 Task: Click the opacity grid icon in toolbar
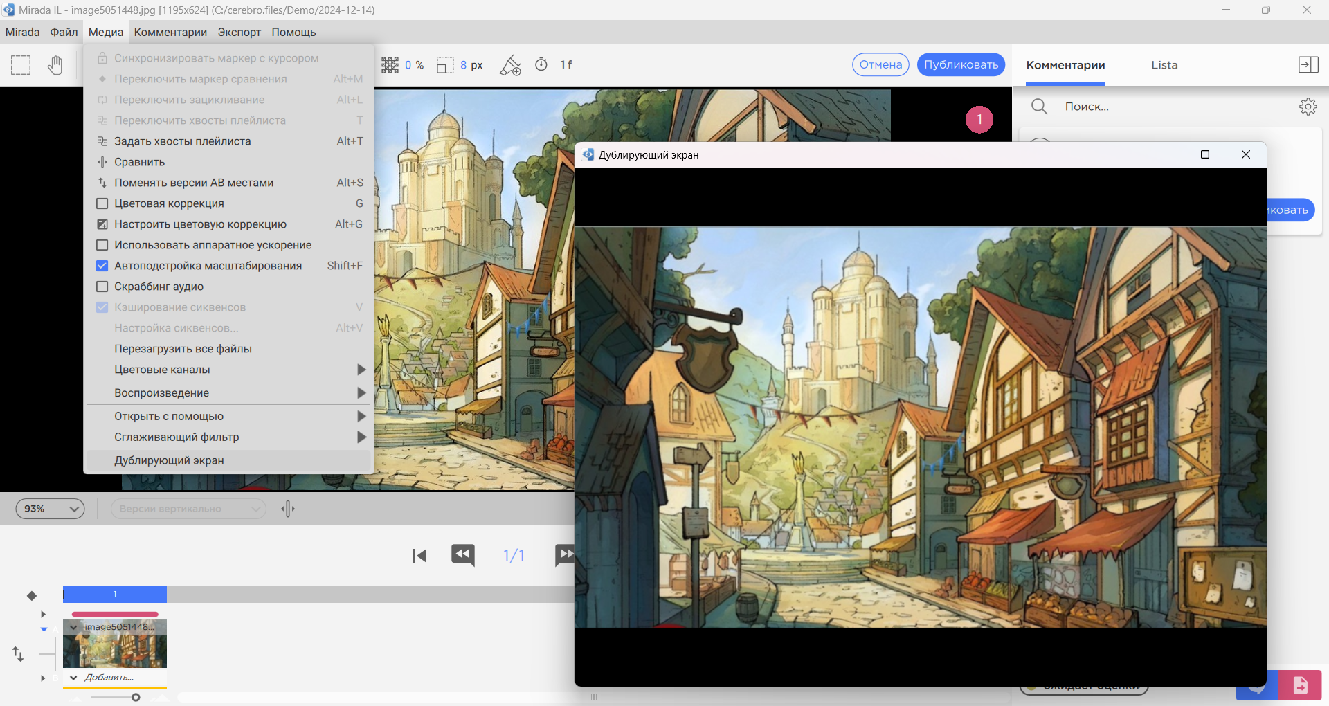[x=390, y=65]
